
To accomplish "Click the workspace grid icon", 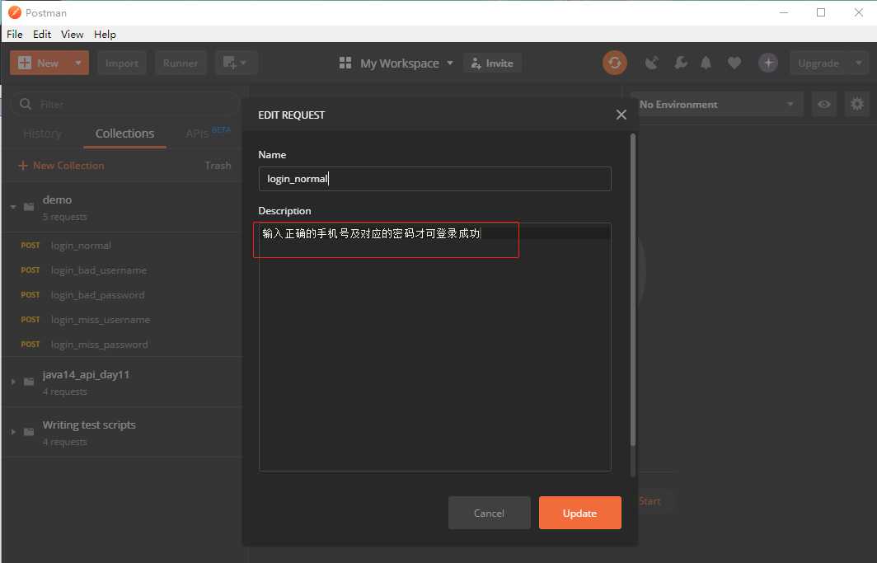I will tap(345, 63).
